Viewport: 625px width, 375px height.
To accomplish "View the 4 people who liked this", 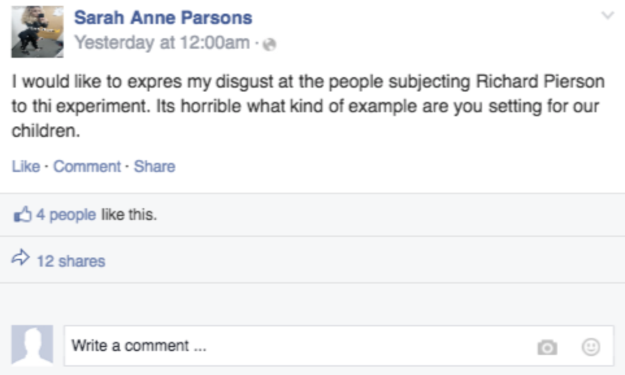I will click(x=66, y=215).
